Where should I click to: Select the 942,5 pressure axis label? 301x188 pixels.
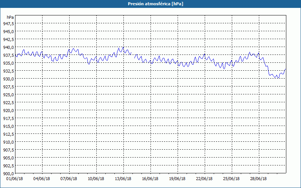(8, 39)
